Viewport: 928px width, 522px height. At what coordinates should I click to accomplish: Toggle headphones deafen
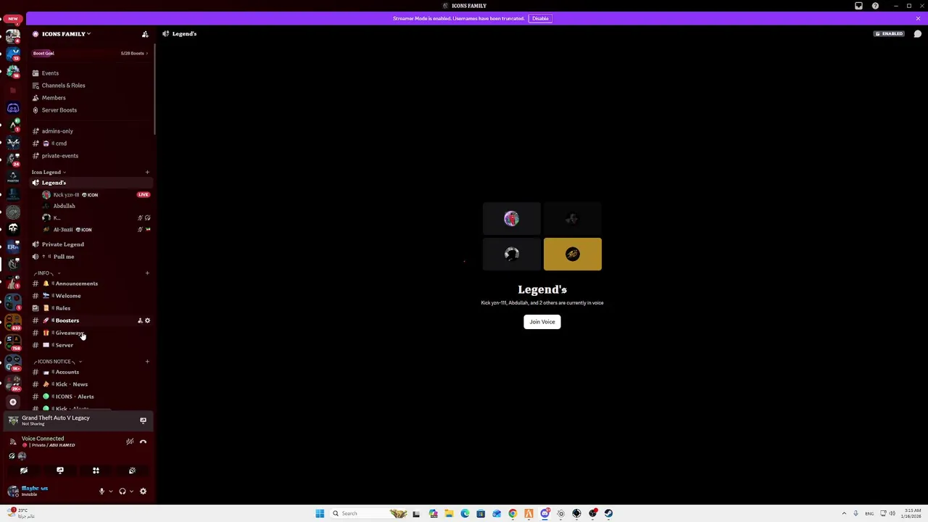point(123,492)
